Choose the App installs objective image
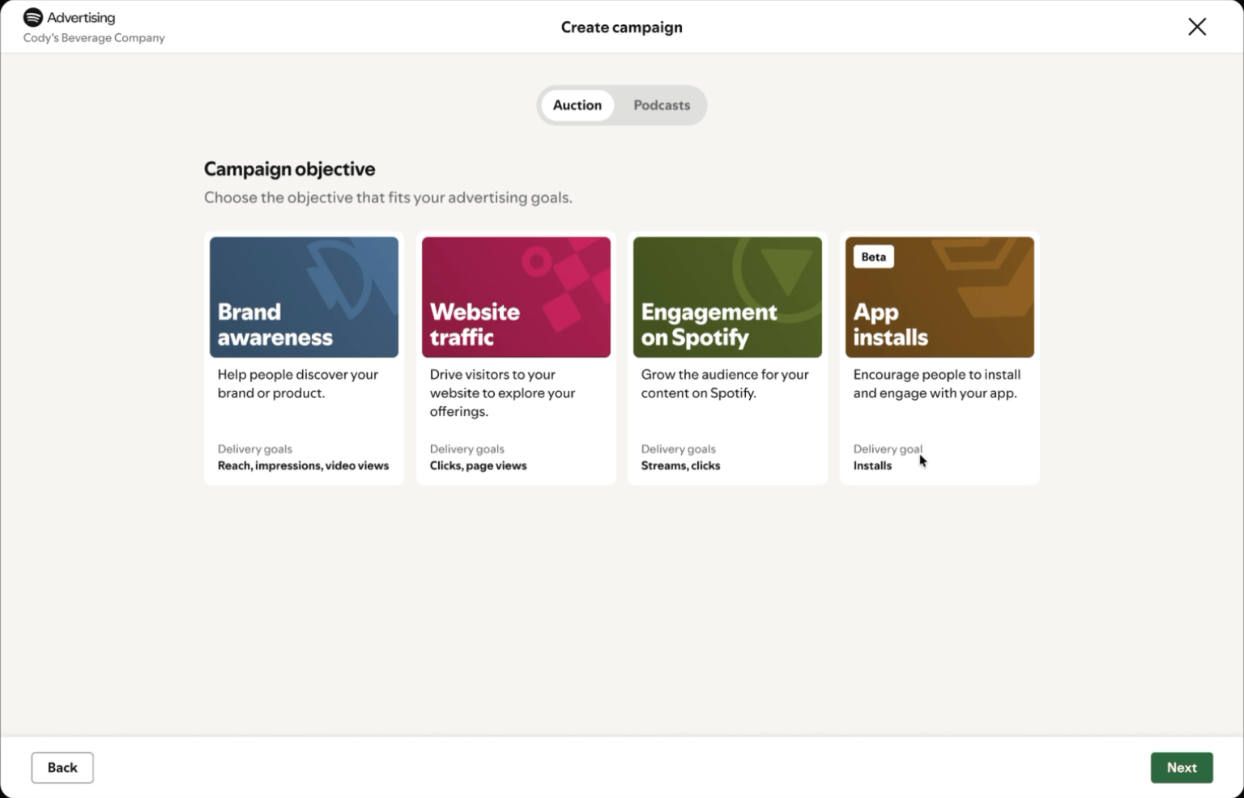1244x798 pixels. (939, 297)
